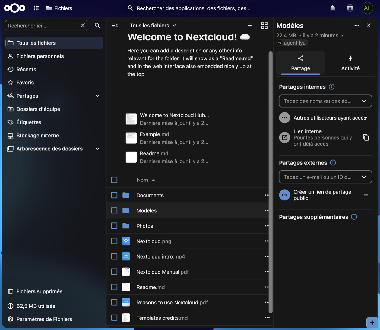Expand the Partages sidebar section
Screen dimensions: 380x330
pyautogui.click(x=97, y=96)
